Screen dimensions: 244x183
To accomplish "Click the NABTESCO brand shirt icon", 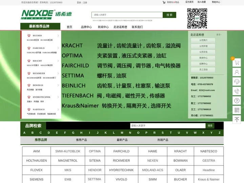I will pos(29,109).
